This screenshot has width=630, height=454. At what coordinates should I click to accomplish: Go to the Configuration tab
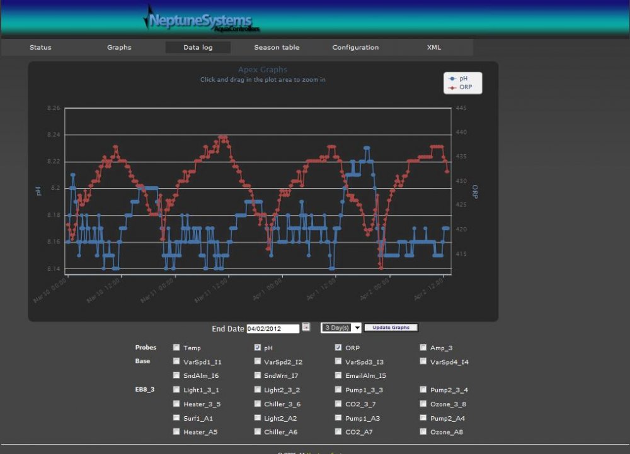tap(355, 47)
